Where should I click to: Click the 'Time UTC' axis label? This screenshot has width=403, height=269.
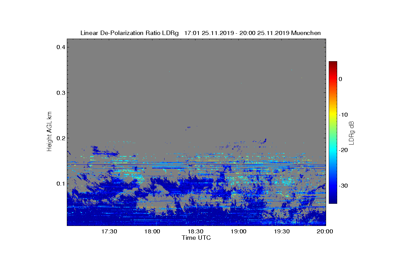tap(196, 238)
